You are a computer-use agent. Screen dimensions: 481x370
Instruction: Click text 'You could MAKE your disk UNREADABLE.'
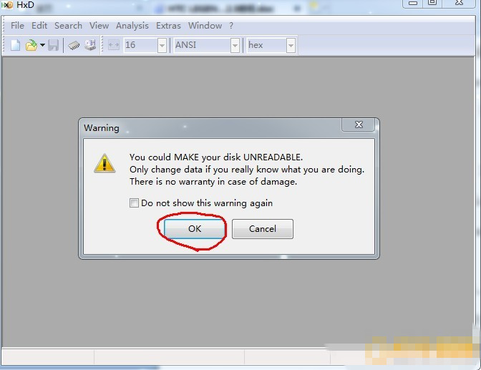tap(216, 157)
